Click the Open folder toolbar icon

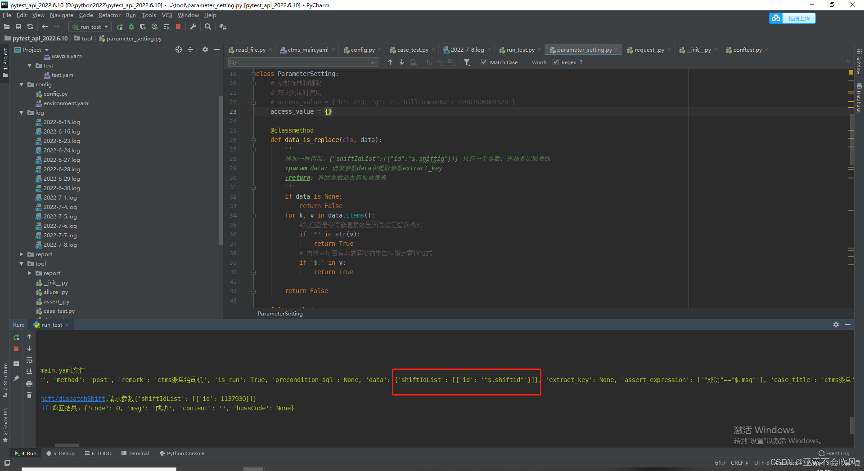point(7,27)
